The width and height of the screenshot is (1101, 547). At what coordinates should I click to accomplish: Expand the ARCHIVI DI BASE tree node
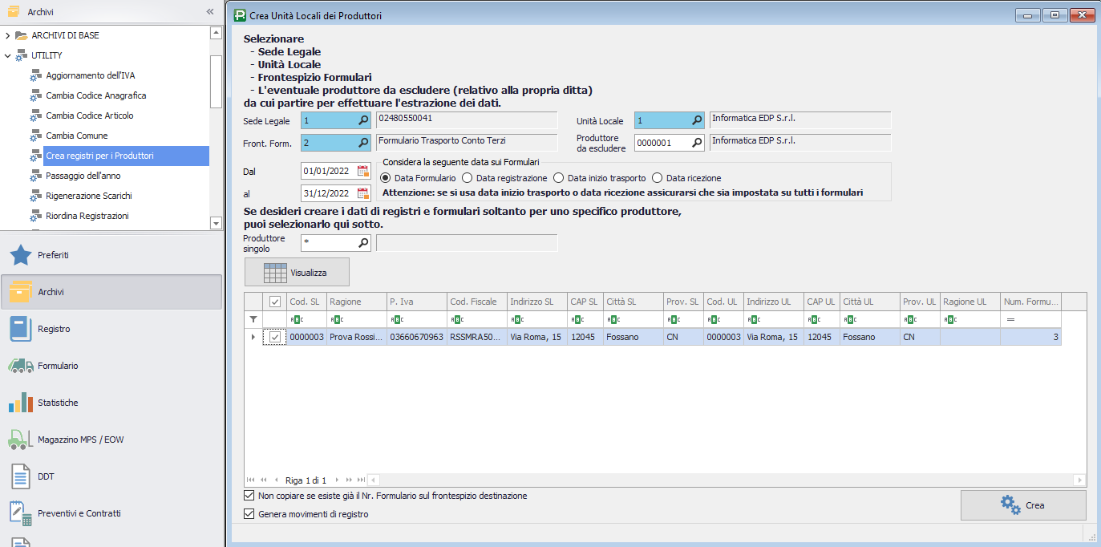click(x=7, y=36)
